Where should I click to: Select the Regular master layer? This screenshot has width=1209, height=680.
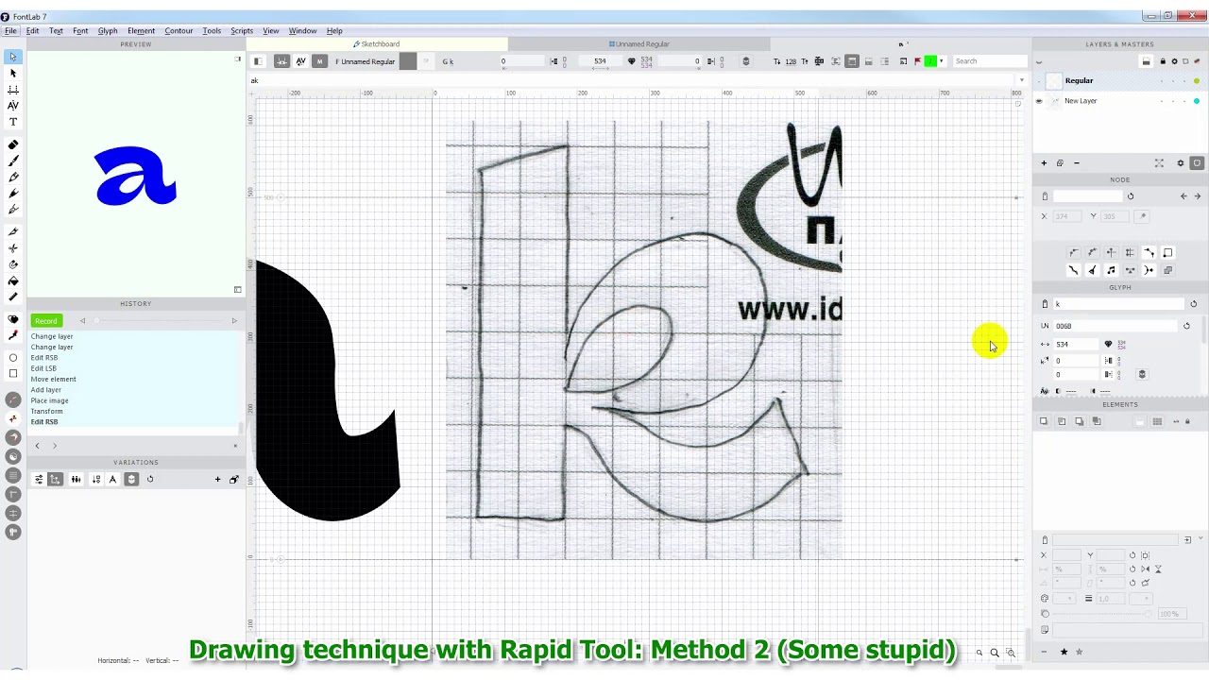coord(1120,81)
